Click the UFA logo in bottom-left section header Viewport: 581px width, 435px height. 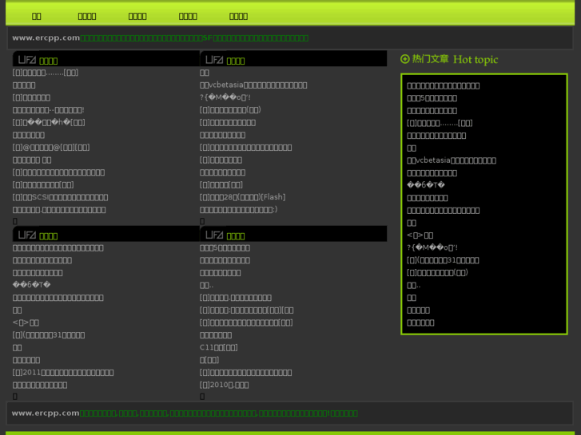pos(26,235)
